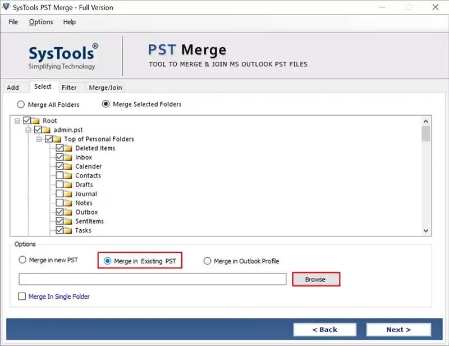Check the Drafts checkbox
Screen dimensions: 449x346
point(59,184)
